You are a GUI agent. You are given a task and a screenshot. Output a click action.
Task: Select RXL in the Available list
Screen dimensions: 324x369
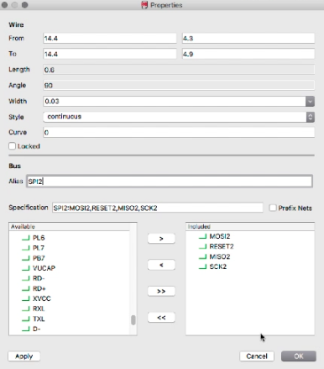39,308
